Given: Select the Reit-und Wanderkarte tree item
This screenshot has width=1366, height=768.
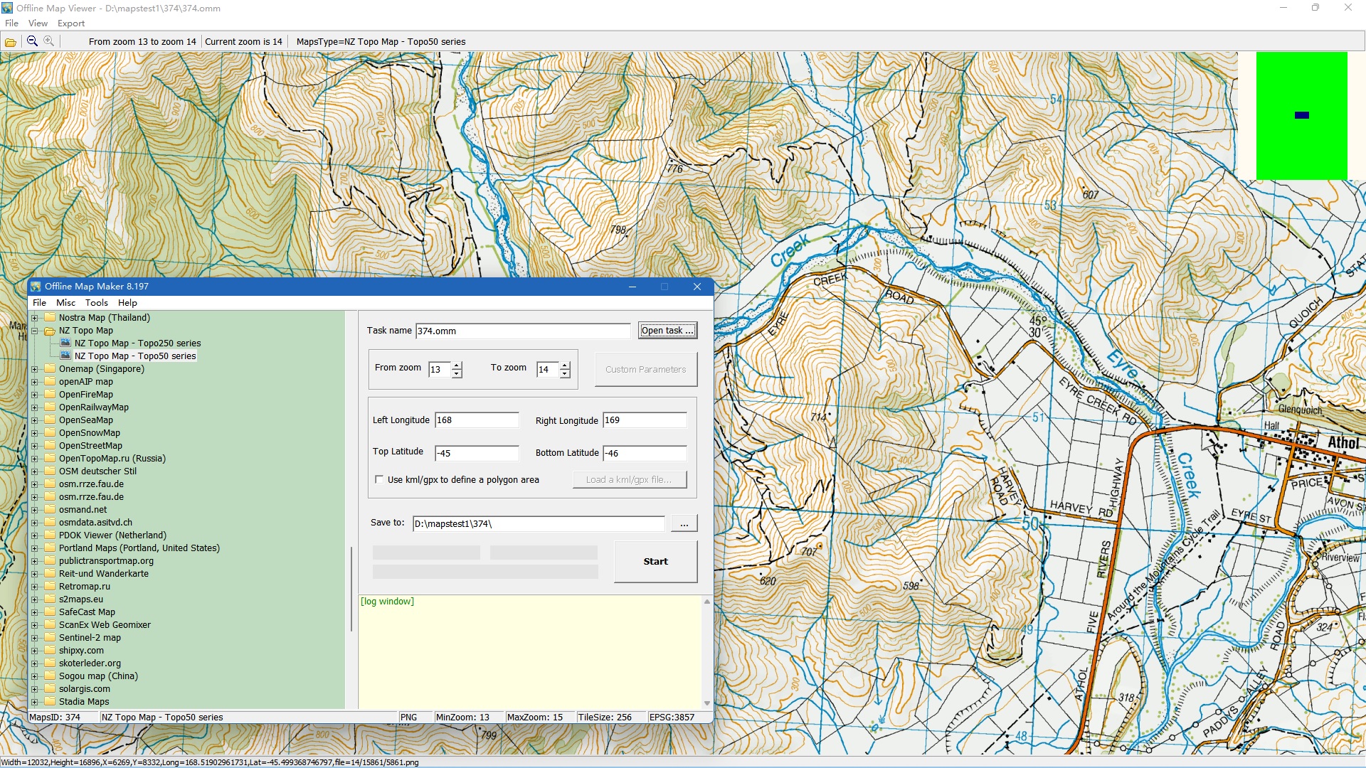Looking at the screenshot, I should pos(104,573).
